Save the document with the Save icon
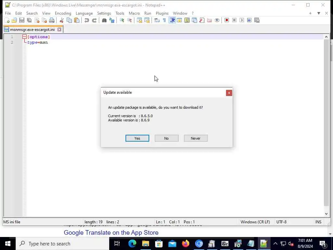The height and width of the screenshot is (250, 333). 22,20
